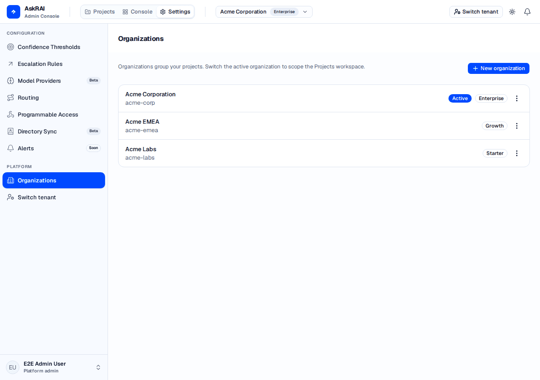Click the Organizations page heading
Screen dimensions: 540x380
click(x=141, y=39)
